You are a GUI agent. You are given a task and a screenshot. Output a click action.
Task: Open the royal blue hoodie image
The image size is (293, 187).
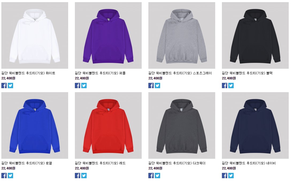(35, 125)
